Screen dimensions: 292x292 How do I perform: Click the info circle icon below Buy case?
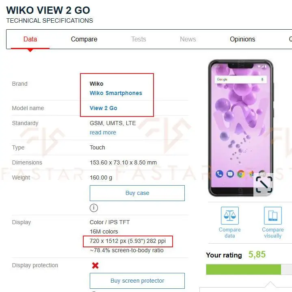tap(94, 208)
